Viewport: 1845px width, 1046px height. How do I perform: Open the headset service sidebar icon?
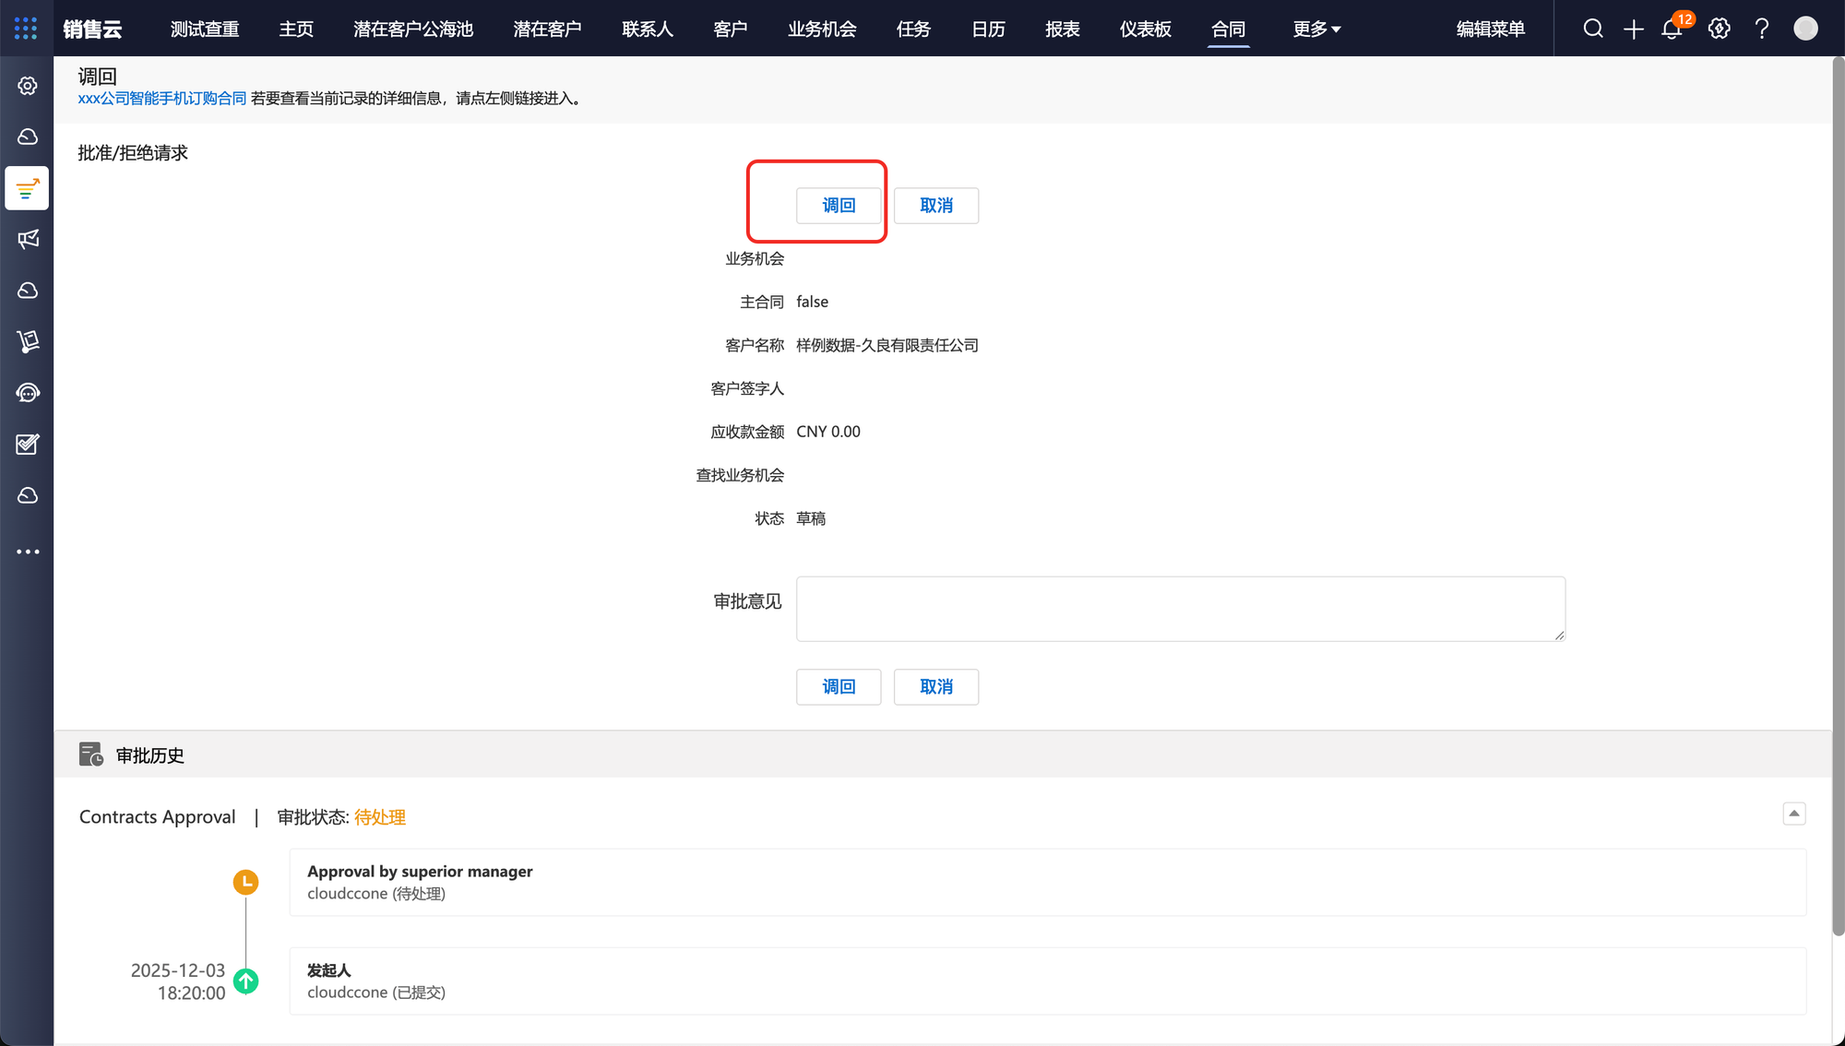coord(28,393)
